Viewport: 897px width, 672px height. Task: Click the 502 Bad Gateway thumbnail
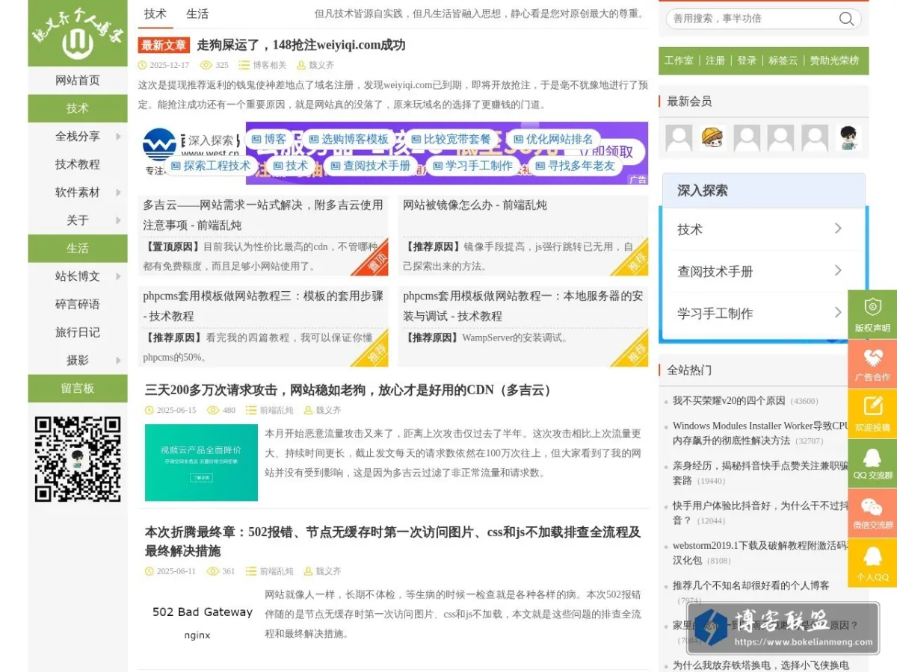[x=201, y=622]
